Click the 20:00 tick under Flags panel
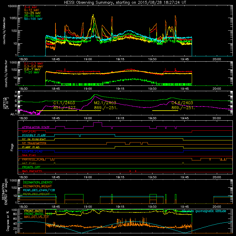 [x=217, y=177]
